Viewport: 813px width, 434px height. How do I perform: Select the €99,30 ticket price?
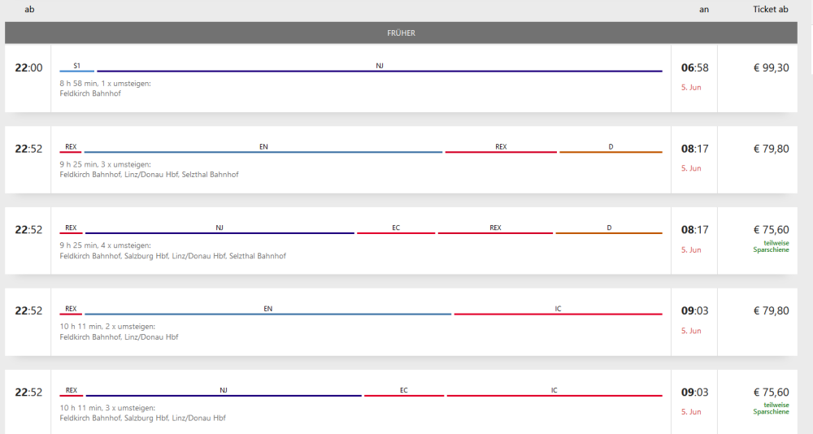pyautogui.click(x=771, y=67)
